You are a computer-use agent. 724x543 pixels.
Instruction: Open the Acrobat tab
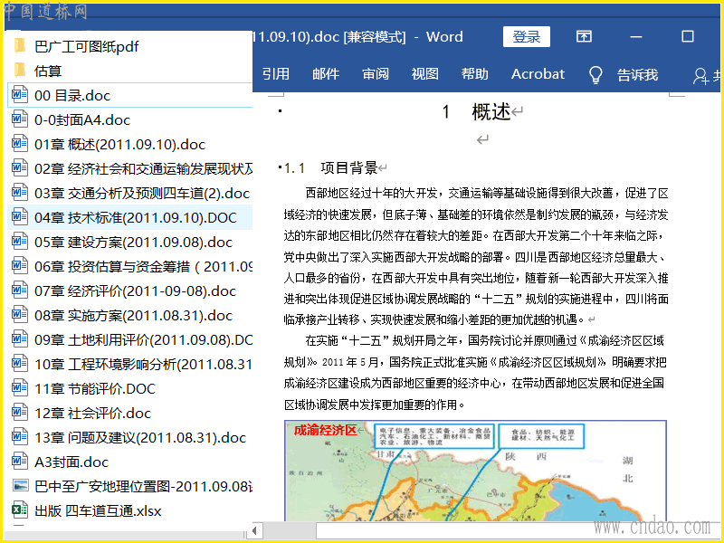coord(538,74)
